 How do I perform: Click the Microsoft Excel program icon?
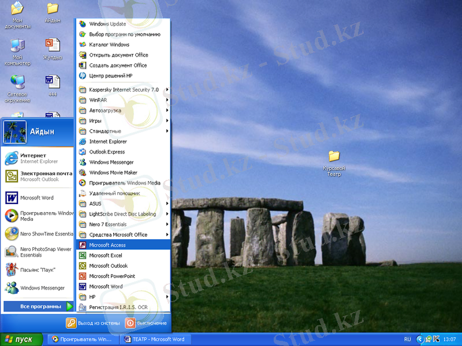pos(83,255)
